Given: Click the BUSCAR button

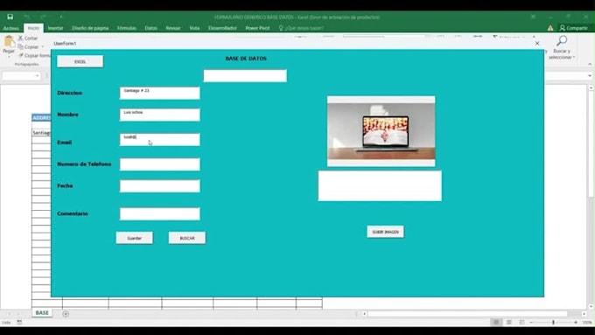Looking at the screenshot, I should click(187, 238).
